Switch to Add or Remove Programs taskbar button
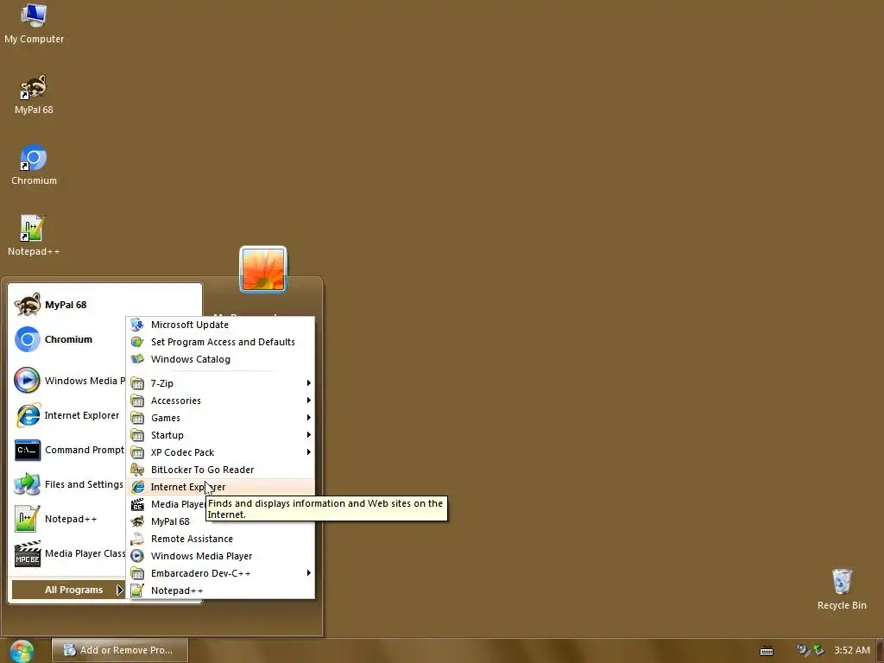Screen dimensions: 884x663 click(x=119, y=651)
